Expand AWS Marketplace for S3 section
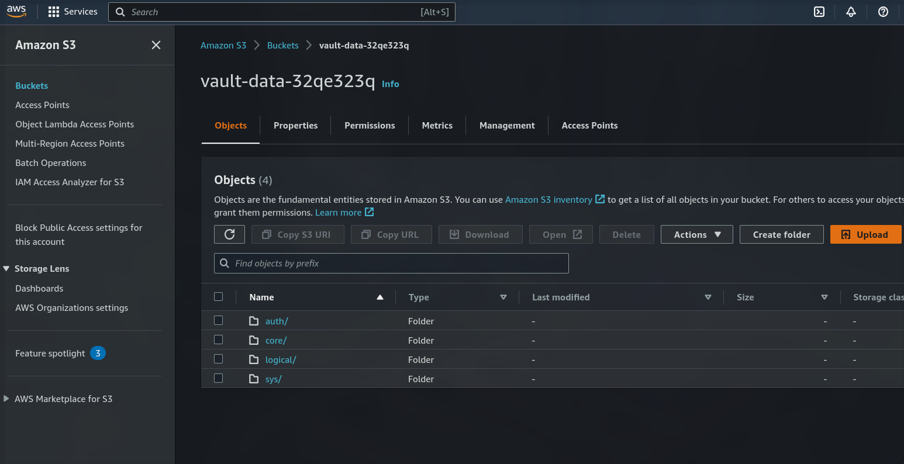The height and width of the screenshot is (464, 904). click(6, 399)
